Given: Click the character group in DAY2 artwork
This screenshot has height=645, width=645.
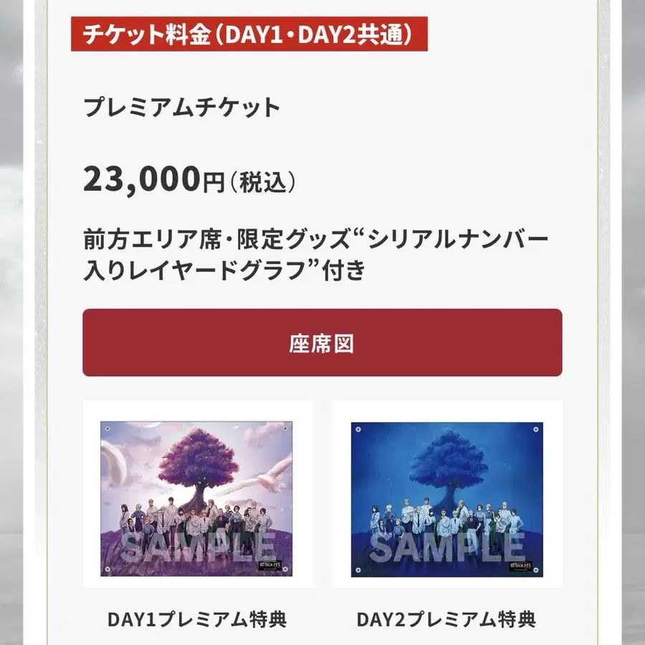Looking at the screenshot, I should pyautogui.click(x=446, y=517).
